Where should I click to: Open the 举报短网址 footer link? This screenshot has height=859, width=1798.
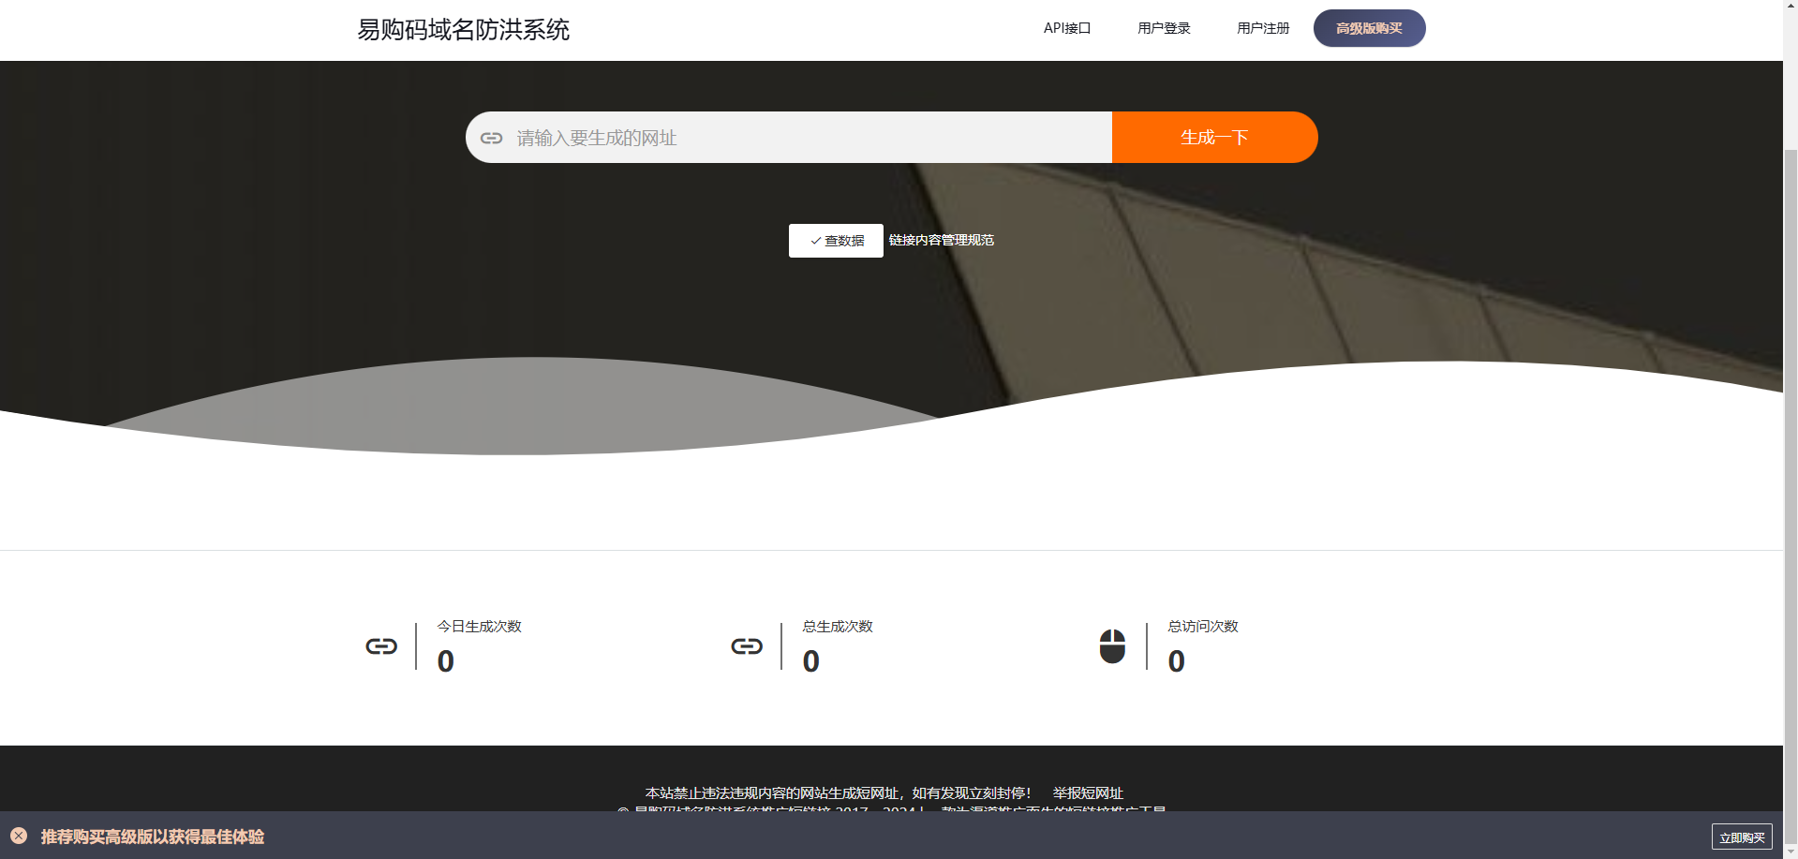(x=1088, y=793)
